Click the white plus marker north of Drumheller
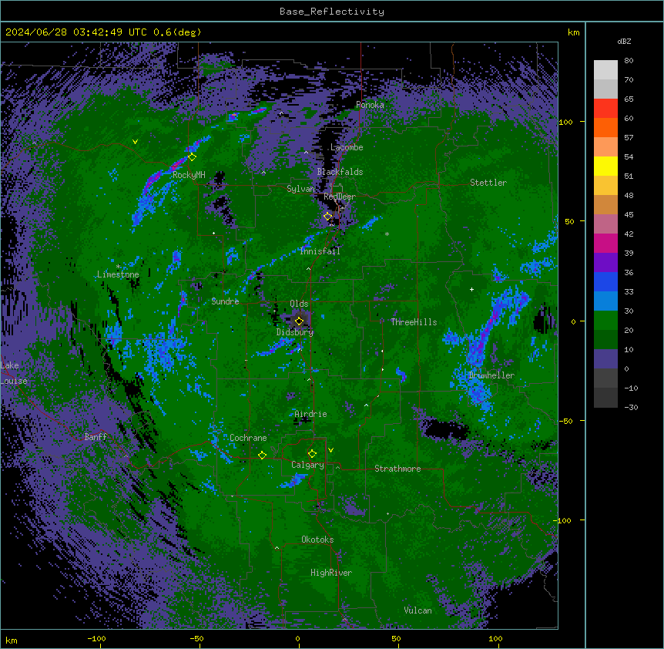 471,289
